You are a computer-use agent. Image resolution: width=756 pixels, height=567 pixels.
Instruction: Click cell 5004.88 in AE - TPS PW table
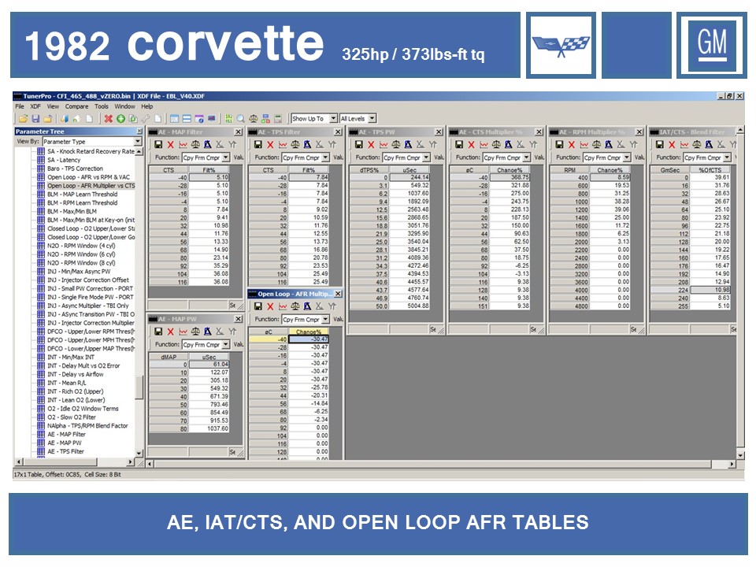pyautogui.click(x=409, y=306)
